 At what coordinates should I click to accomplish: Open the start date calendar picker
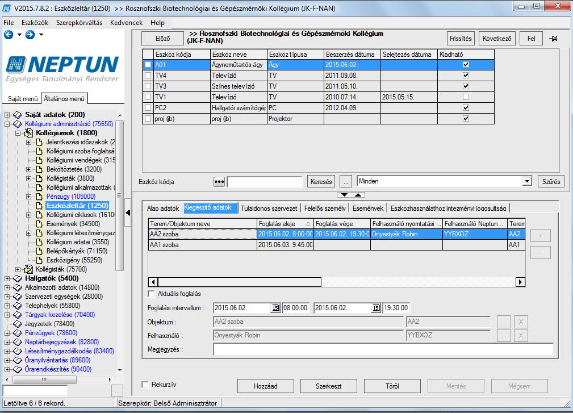click(275, 308)
